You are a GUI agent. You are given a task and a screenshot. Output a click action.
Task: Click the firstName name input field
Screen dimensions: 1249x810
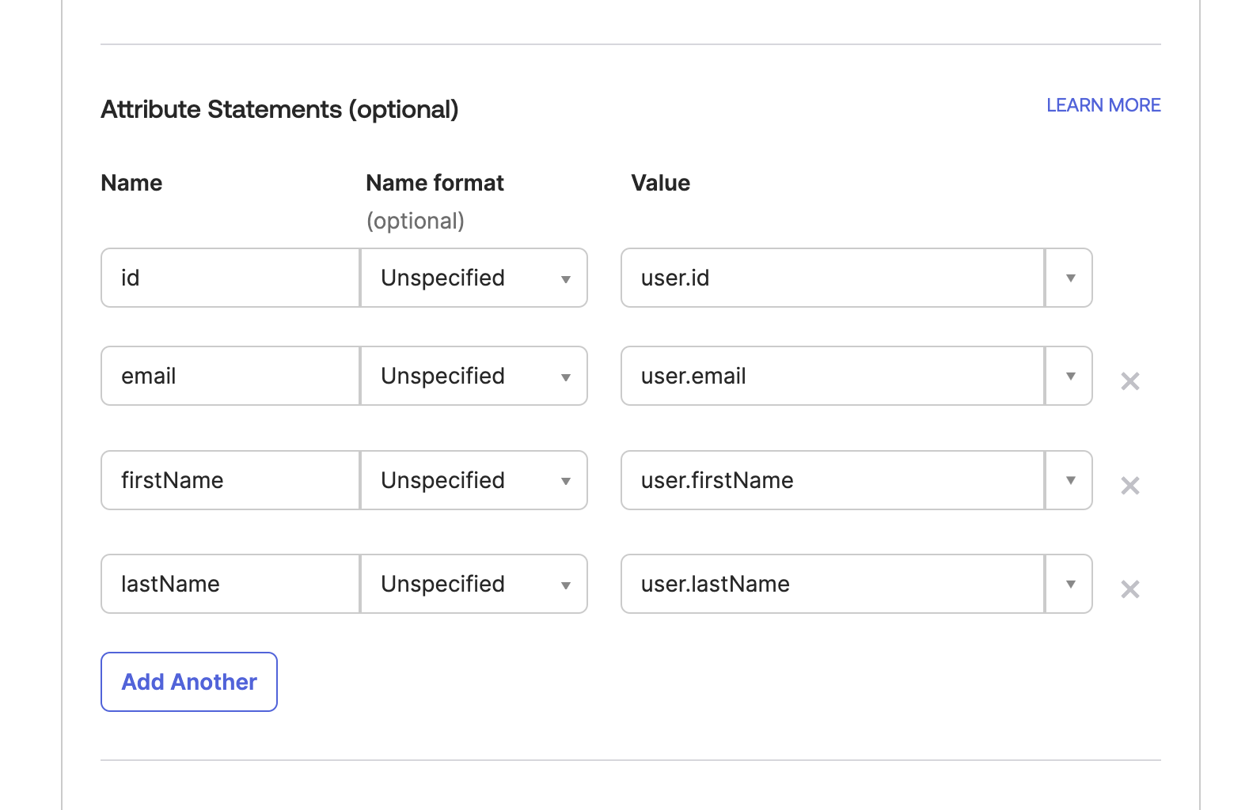coord(230,480)
